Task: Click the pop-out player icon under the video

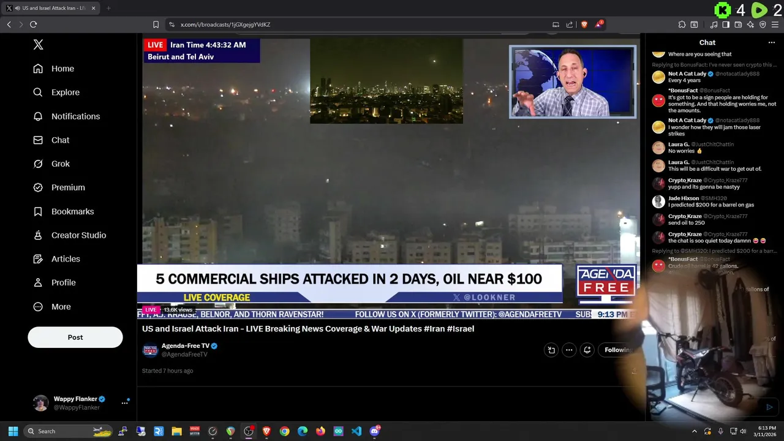Action: click(551, 350)
